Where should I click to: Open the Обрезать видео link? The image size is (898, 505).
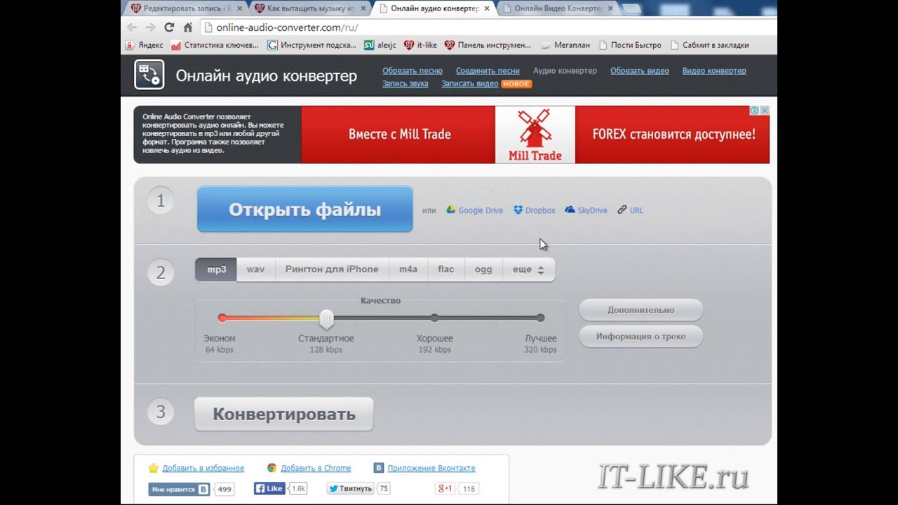click(639, 71)
